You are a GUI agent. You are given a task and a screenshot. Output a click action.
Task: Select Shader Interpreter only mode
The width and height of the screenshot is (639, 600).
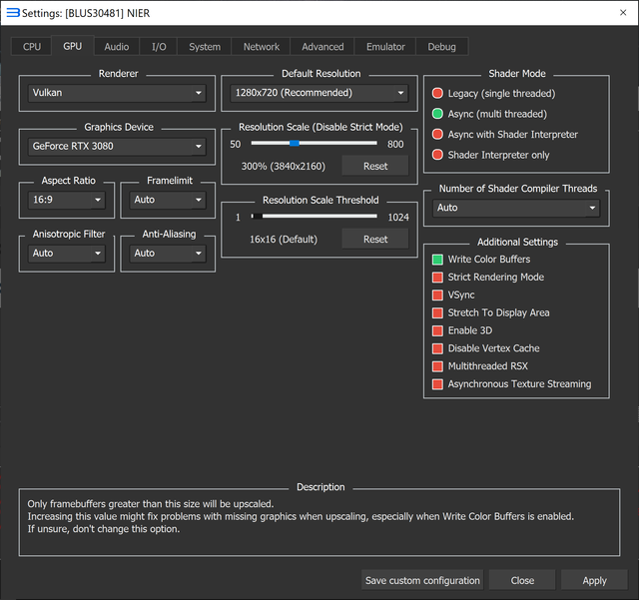coord(490,155)
